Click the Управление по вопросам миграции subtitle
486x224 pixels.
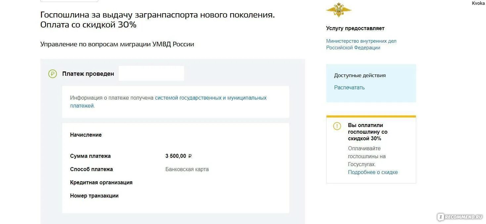[117, 44]
